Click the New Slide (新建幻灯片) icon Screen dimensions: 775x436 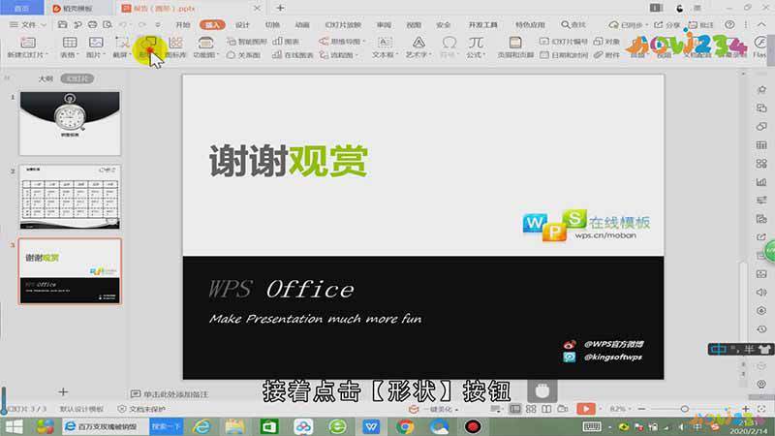tap(28, 43)
